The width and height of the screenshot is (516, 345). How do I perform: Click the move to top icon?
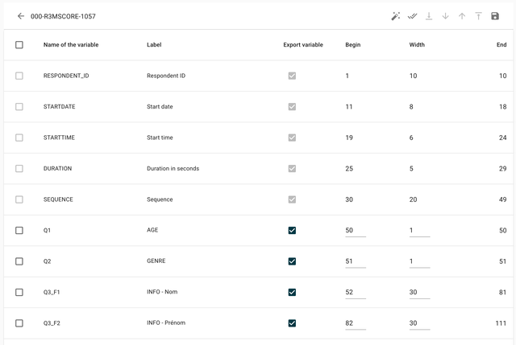tap(478, 16)
